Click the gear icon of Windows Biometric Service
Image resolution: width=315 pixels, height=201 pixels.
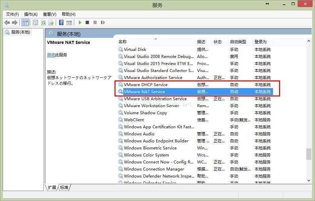pos(120,148)
